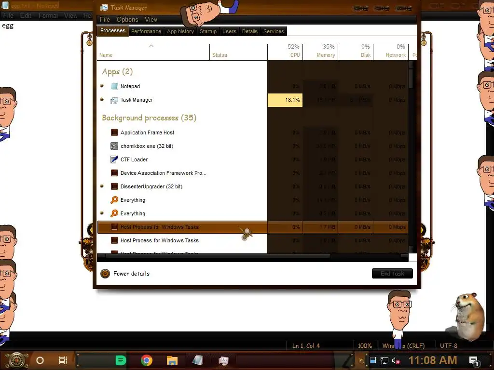Sort processes by Memory column
This screenshot has height=370, width=494.
pos(320,51)
